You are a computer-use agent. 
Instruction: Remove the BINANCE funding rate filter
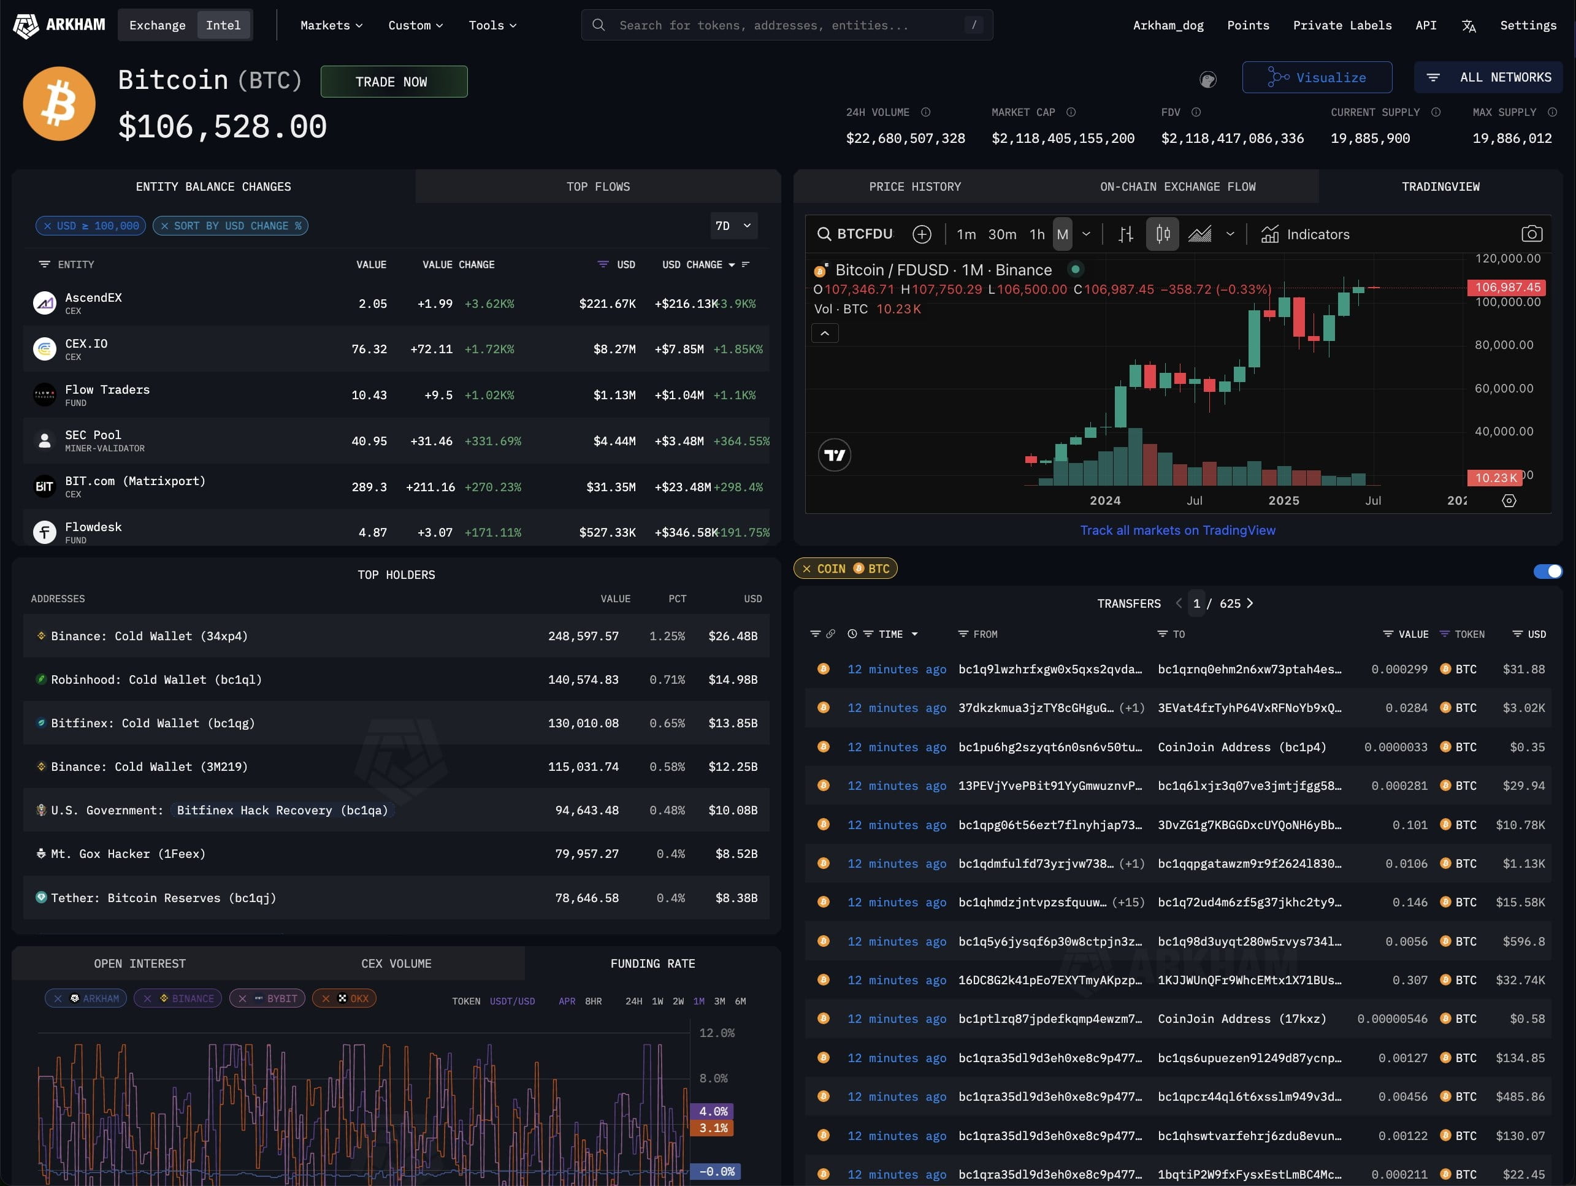pos(148,999)
